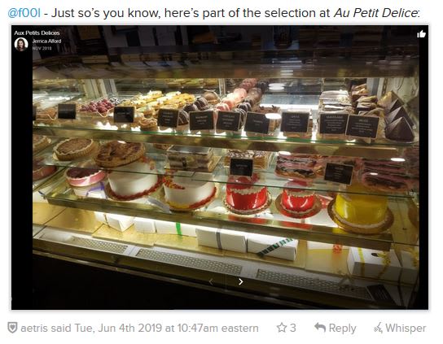Star this comment
Image resolution: width=443 pixels, height=344 pixels.
tap(282, 328)
